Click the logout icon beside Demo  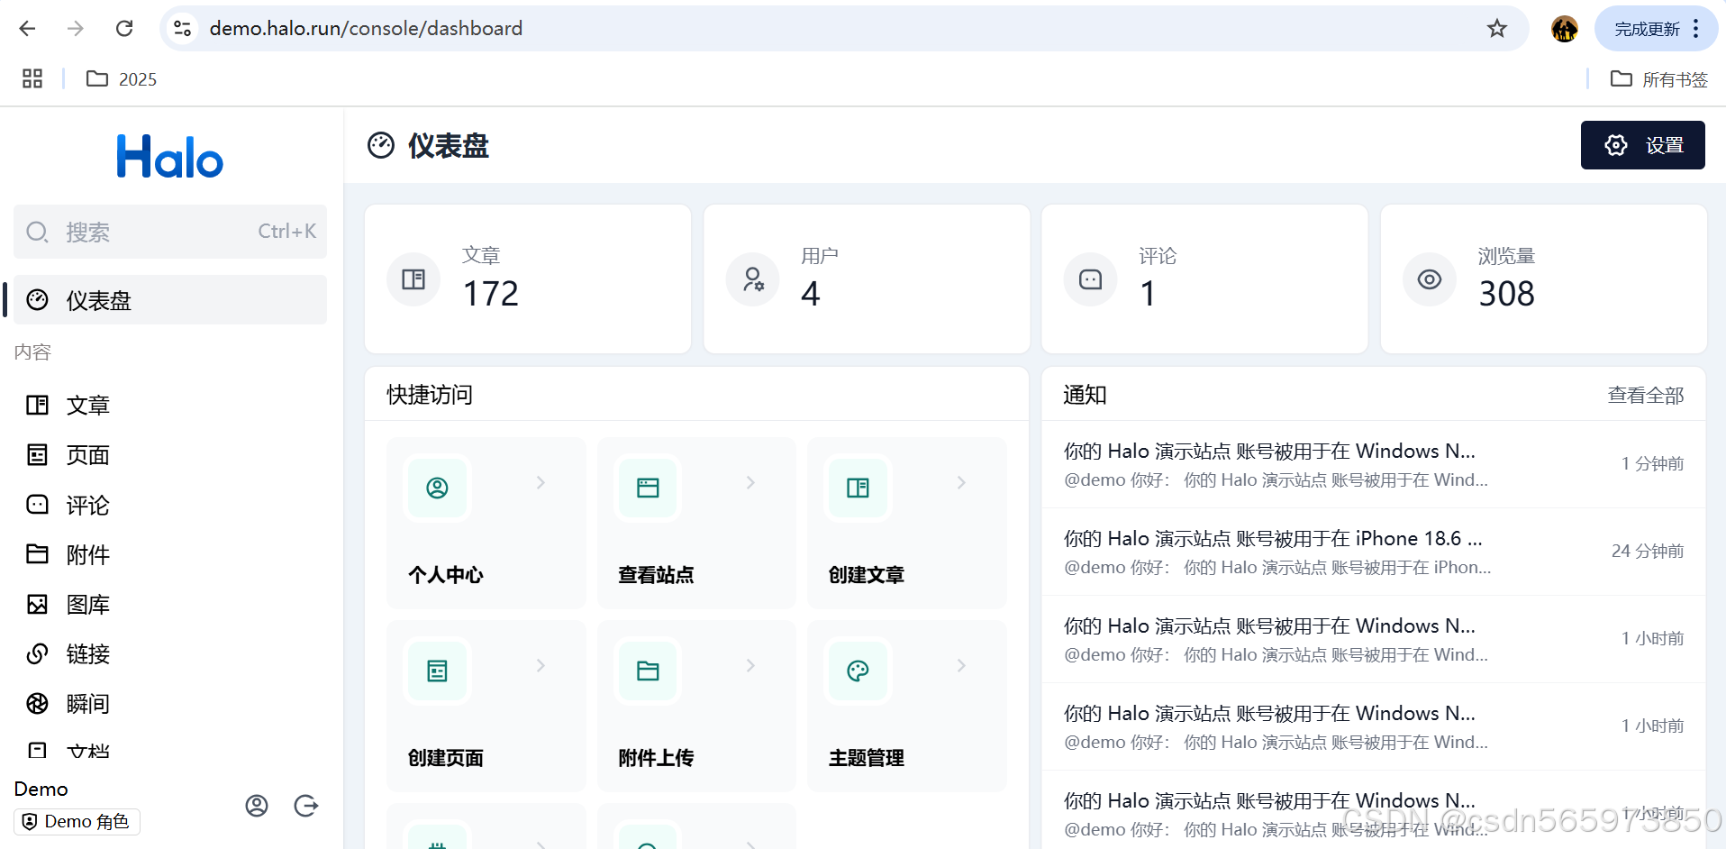pos(305,805)
